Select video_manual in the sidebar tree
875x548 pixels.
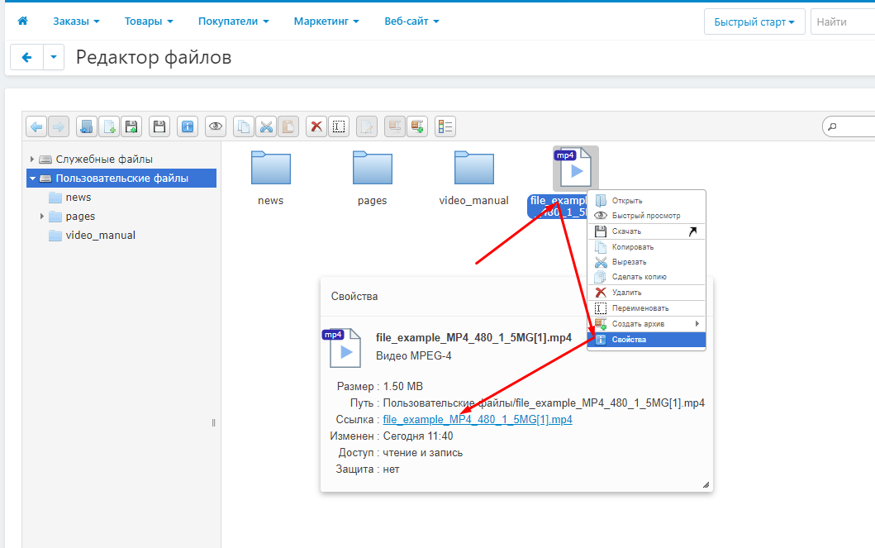click(101, 236)
